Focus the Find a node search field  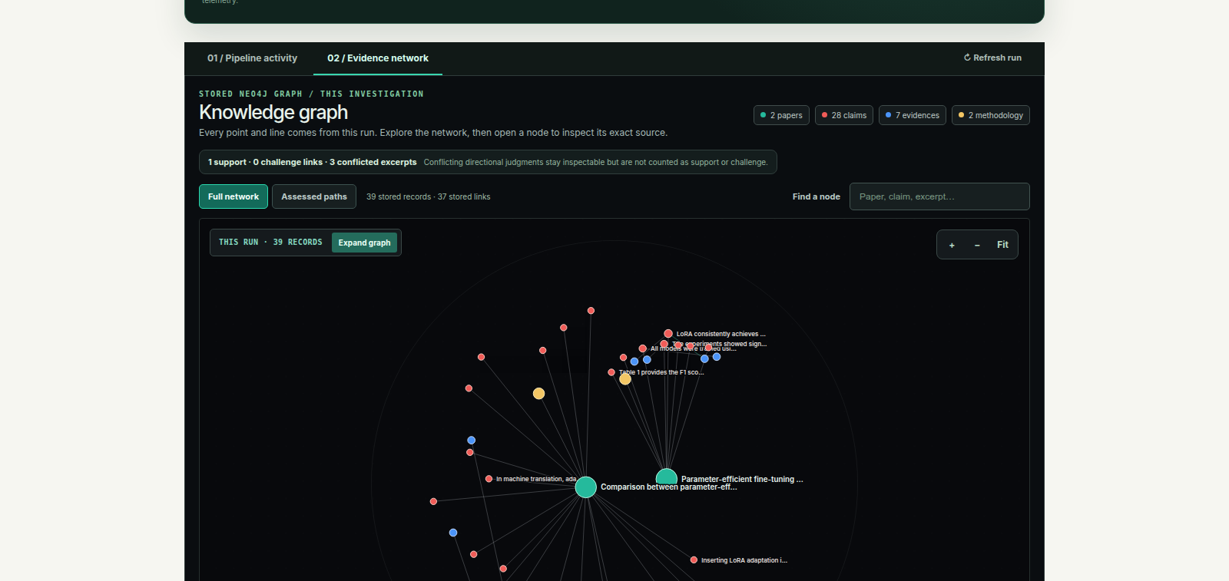[x=939, y=196]
